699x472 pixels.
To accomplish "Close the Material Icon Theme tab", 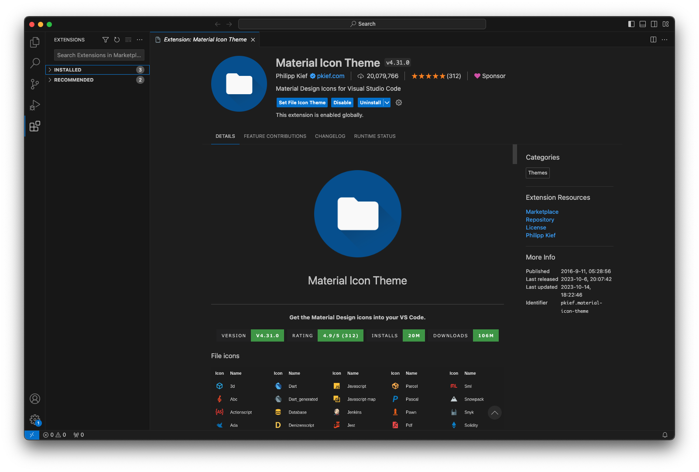I will click(253, 40).
